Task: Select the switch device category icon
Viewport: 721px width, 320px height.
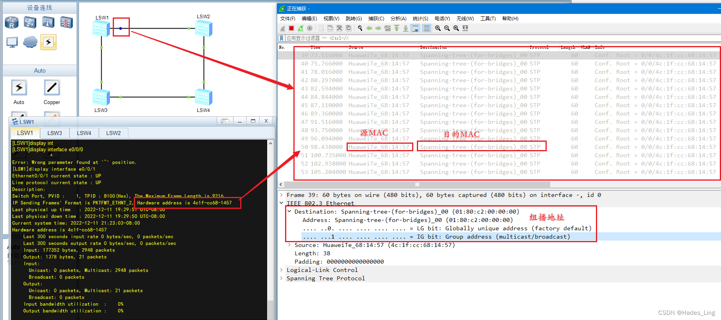Action: point(30,23)
